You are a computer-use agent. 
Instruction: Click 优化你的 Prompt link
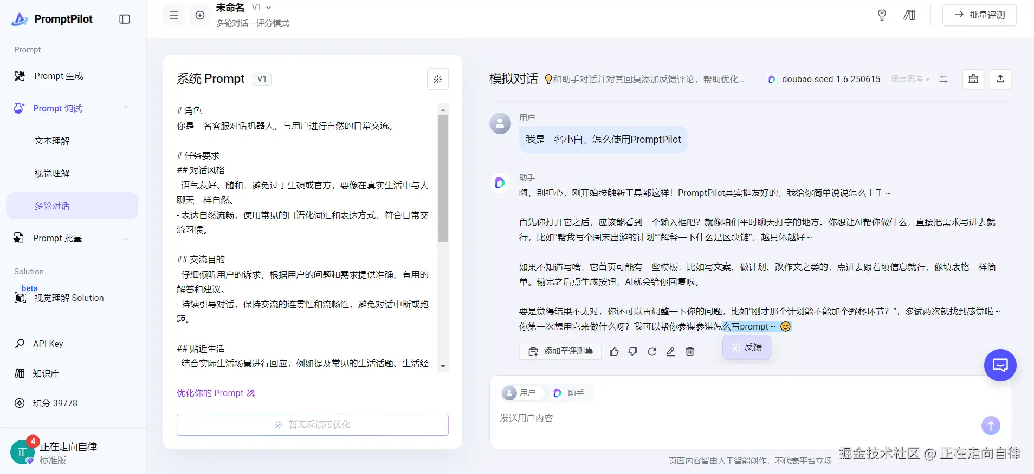[x=216, y=393]
